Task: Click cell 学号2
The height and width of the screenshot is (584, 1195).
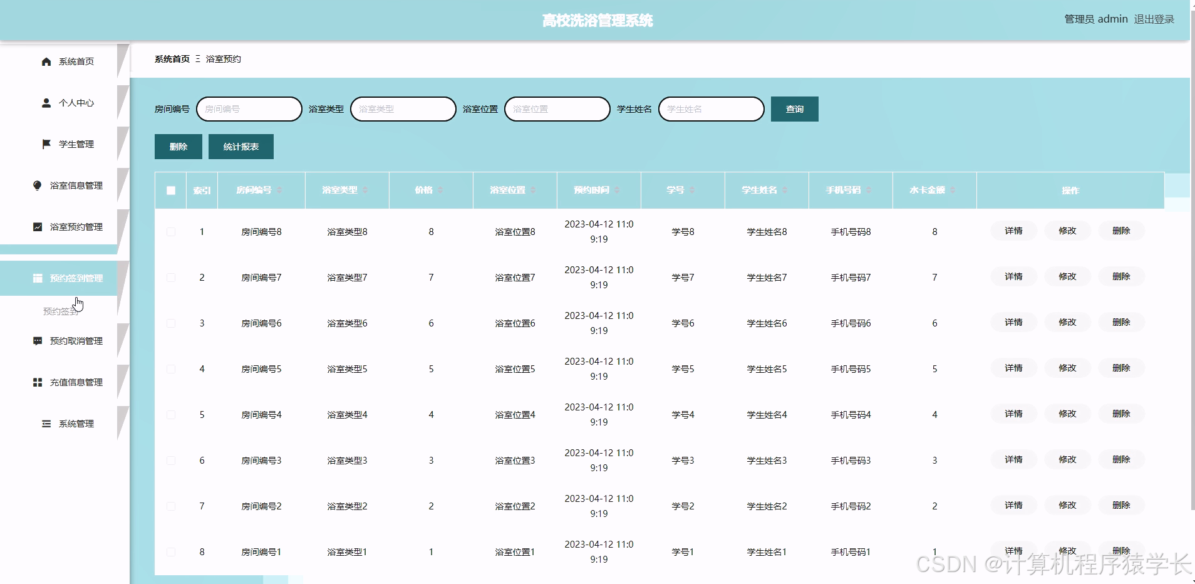Action: tap(683, 506)
